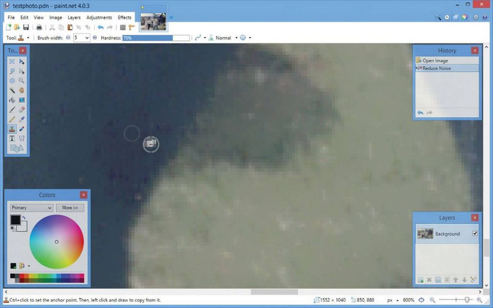Activate the Color Picker eyedropper tool
Screen dimensions: 493x308
pos(22,119)
